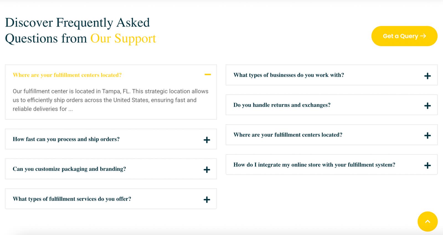443x235 pixels.
Task: Expand 'How do I integrate my online store' question title
Action: 314,165
